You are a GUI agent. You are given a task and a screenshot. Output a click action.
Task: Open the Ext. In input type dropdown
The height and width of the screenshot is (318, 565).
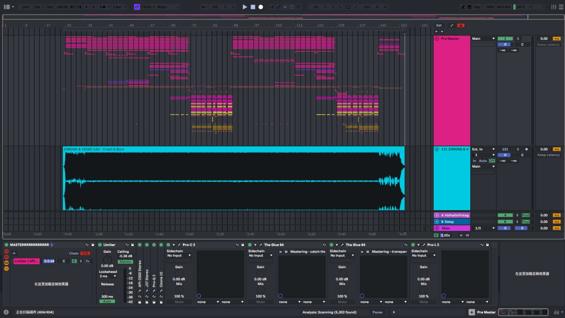[483, 149]
